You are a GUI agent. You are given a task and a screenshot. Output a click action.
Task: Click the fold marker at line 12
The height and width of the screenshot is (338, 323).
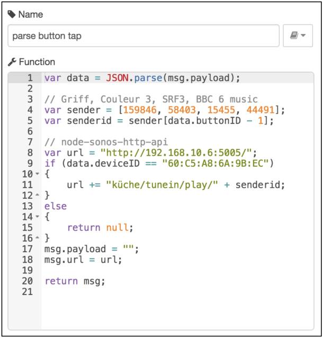coord(37,195)
